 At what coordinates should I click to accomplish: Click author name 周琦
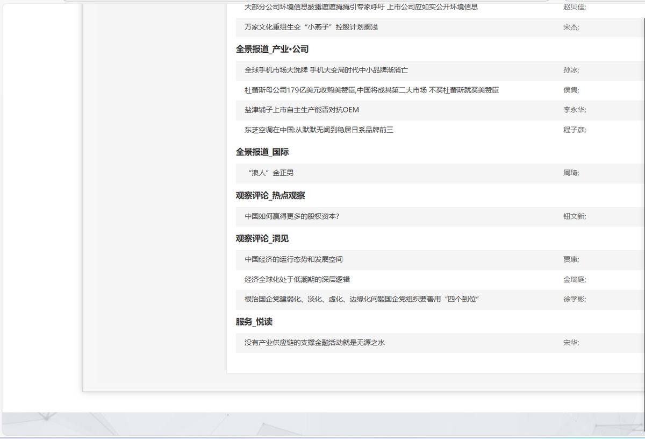[570, 173]
